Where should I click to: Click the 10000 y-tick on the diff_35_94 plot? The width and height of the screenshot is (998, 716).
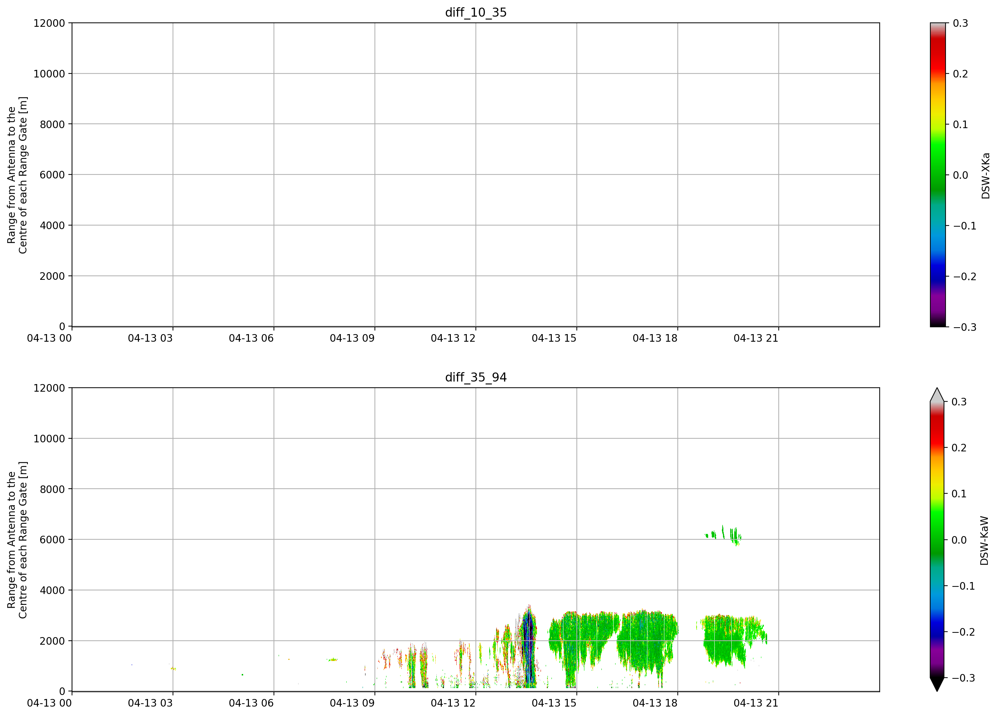[49, 439]
